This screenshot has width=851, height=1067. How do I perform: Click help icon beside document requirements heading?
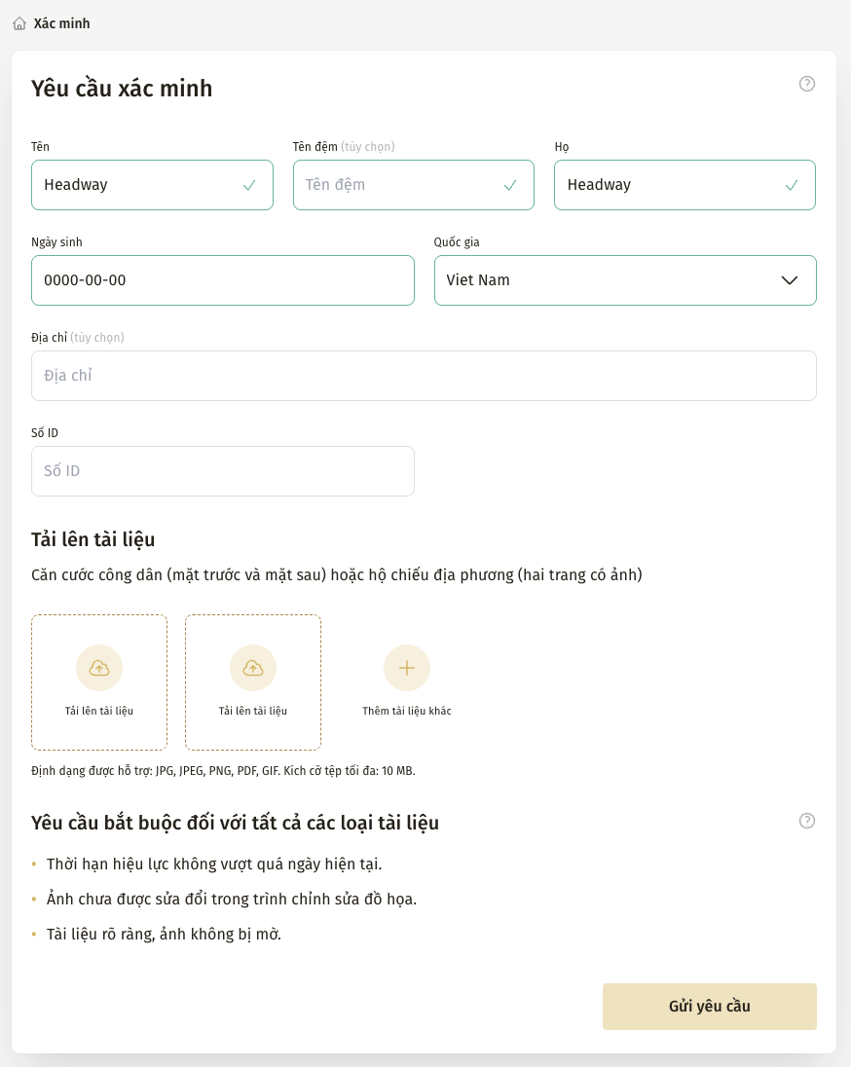(806, 821)
